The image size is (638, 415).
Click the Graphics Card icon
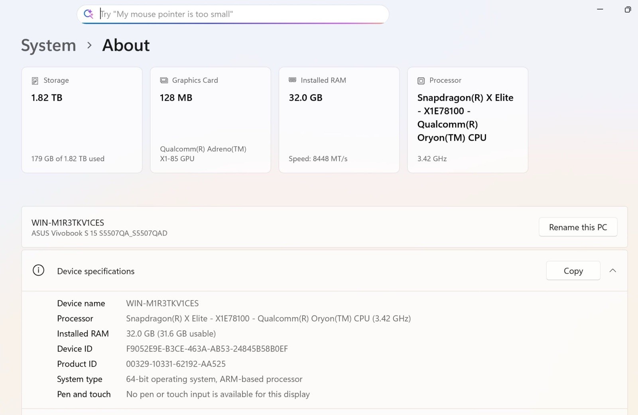point(164,80)
